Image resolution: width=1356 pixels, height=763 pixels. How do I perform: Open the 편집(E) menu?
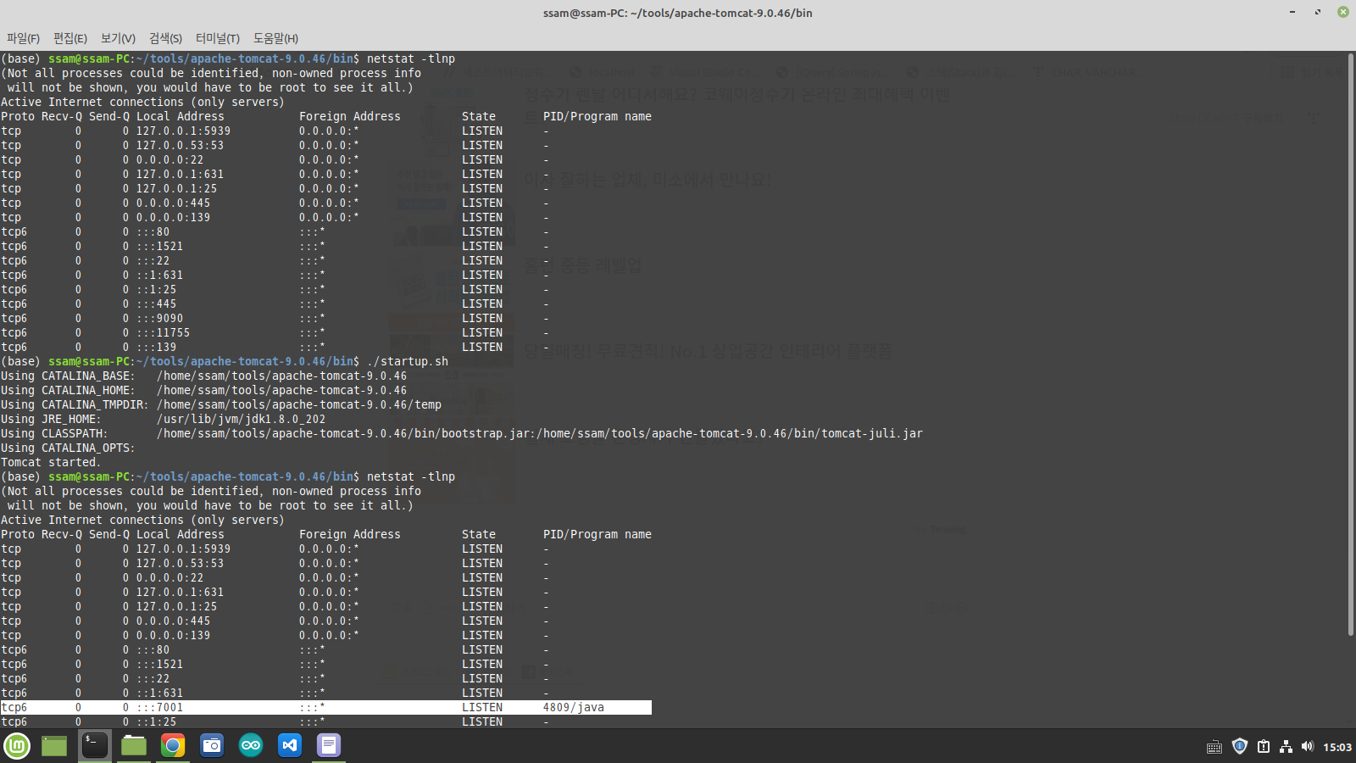click(x=70, y=38)
